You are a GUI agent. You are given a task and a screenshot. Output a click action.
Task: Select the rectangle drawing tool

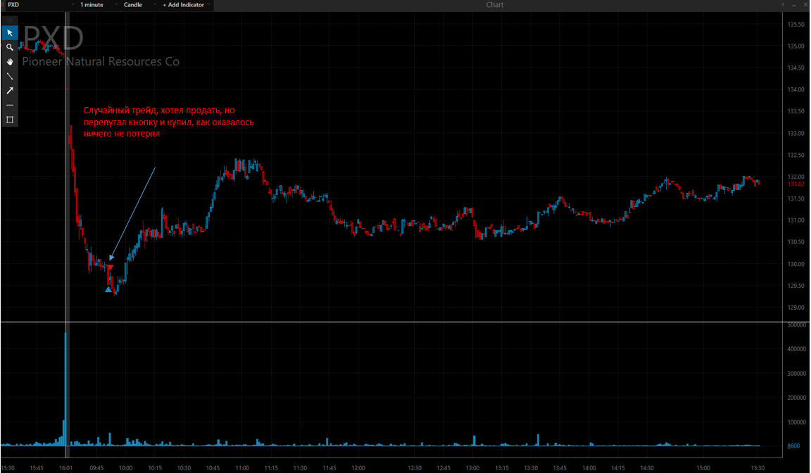pyautogui.click(x=10, y=120)
